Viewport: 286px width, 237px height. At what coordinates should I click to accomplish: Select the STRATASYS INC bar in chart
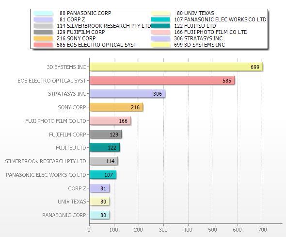(x=127, y=94)
